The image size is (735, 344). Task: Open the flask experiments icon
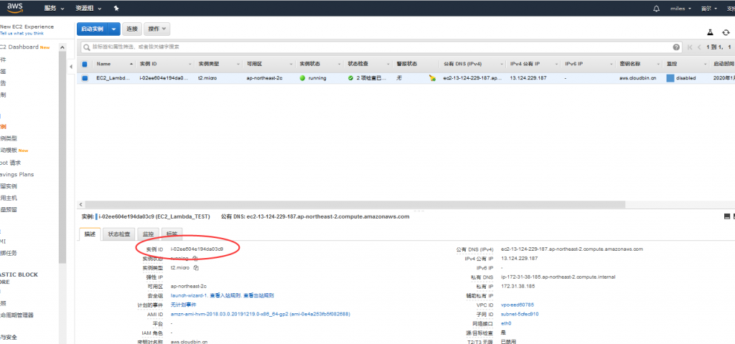coord(711,32)
